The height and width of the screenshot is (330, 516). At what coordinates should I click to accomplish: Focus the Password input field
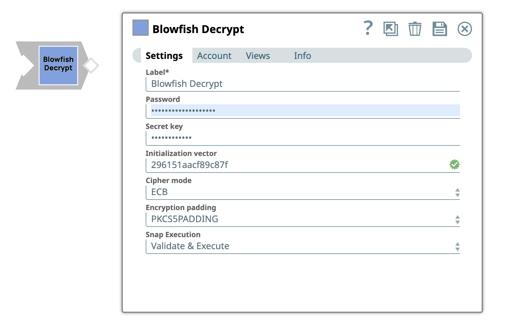point(303,111)
